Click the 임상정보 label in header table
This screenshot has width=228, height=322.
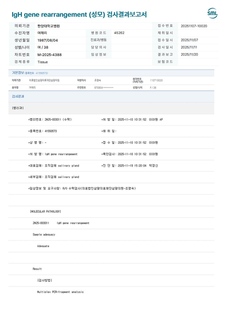tap(99, 54)
